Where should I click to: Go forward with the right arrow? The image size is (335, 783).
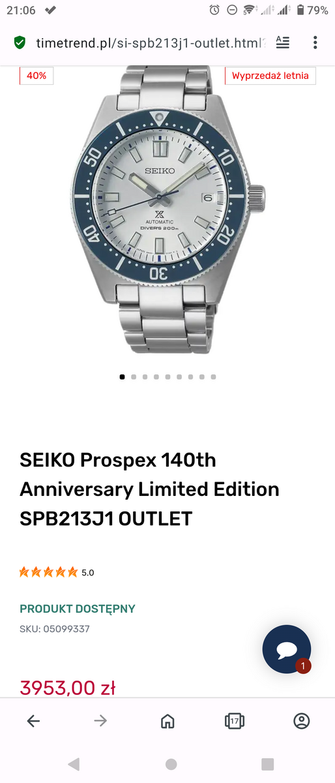[100, 721]
